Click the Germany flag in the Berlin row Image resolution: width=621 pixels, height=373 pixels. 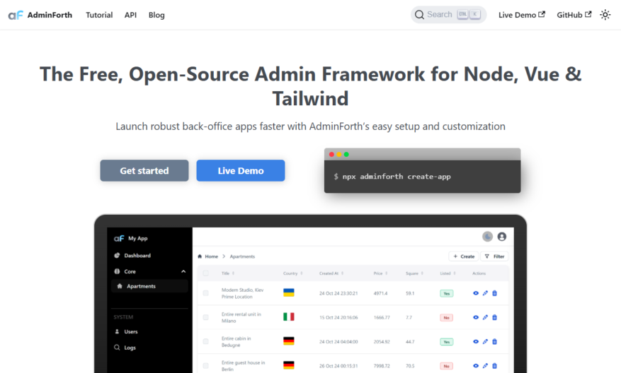pos(289,365)
